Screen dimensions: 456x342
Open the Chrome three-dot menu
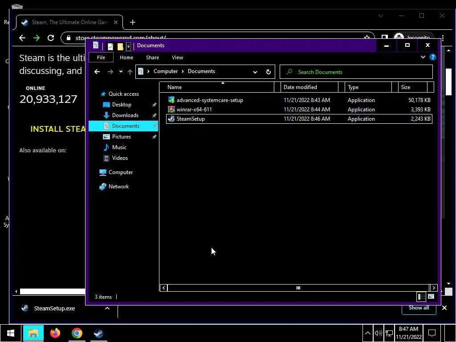pyautogui.click(x=443, y=38)
